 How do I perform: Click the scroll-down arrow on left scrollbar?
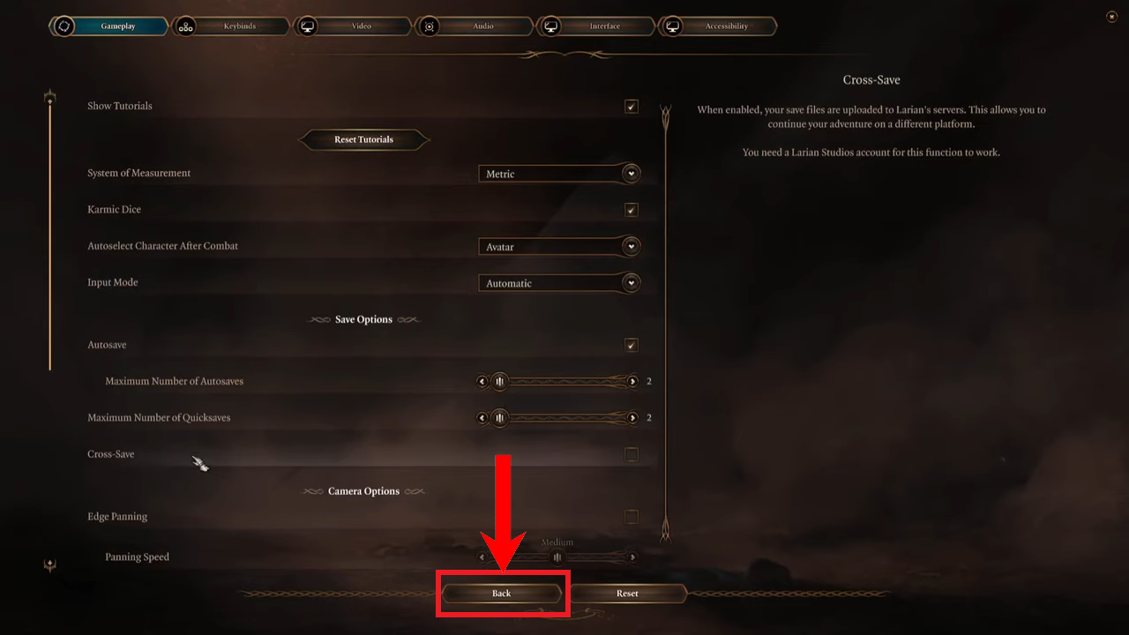click(50, 566)
